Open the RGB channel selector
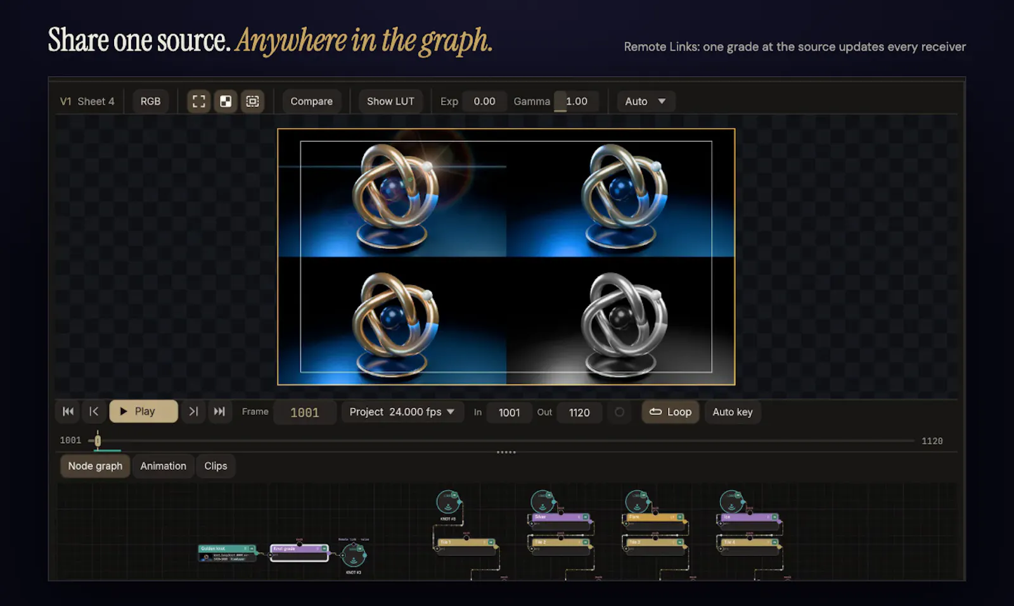This screenshot has height=606, width=1014. (150, 101)
